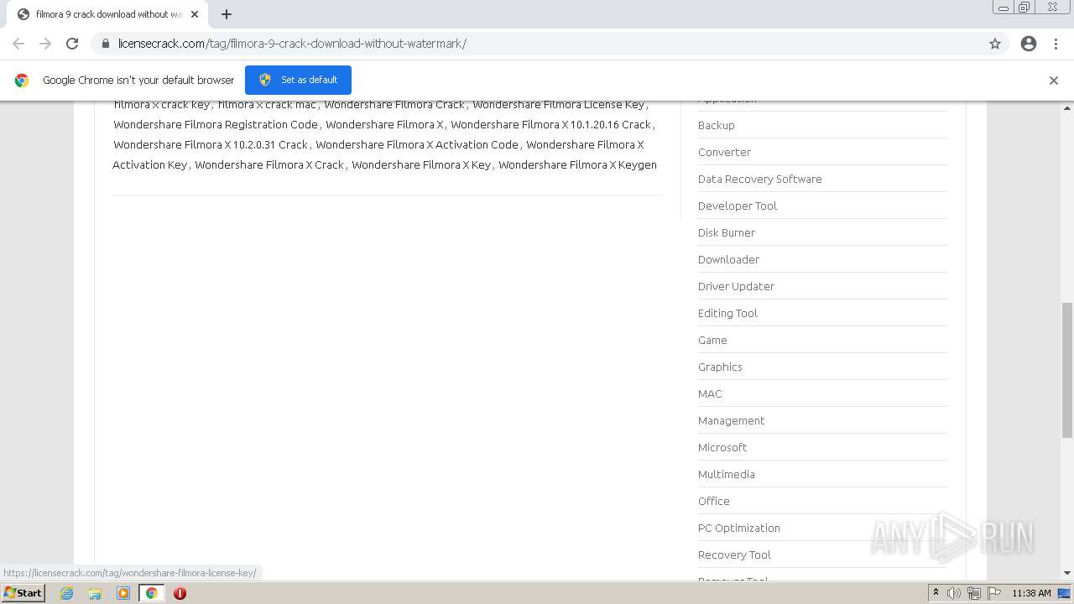Follow the Wondershare Filmora X Key tag

421,164
